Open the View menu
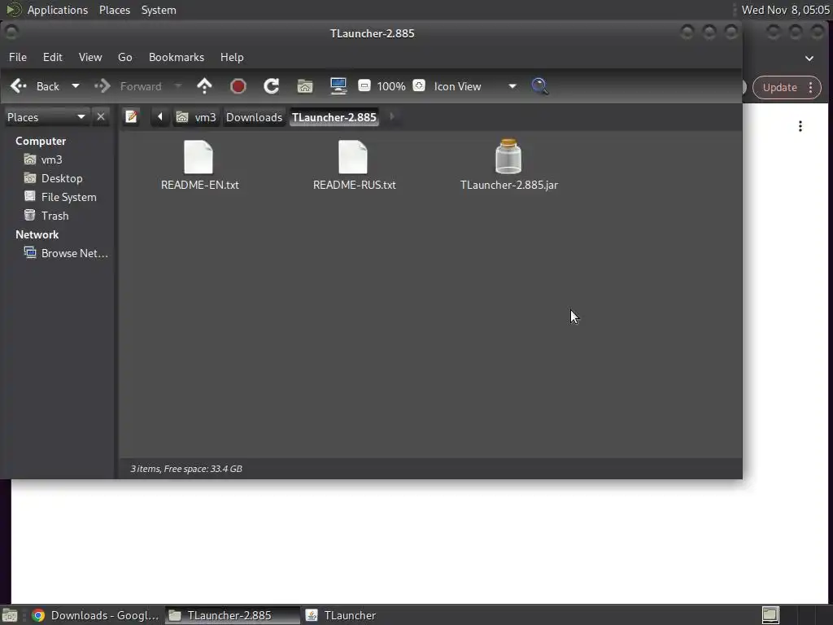Image resolution: width=833 pixels, height=625 pixels. (90, 57)
